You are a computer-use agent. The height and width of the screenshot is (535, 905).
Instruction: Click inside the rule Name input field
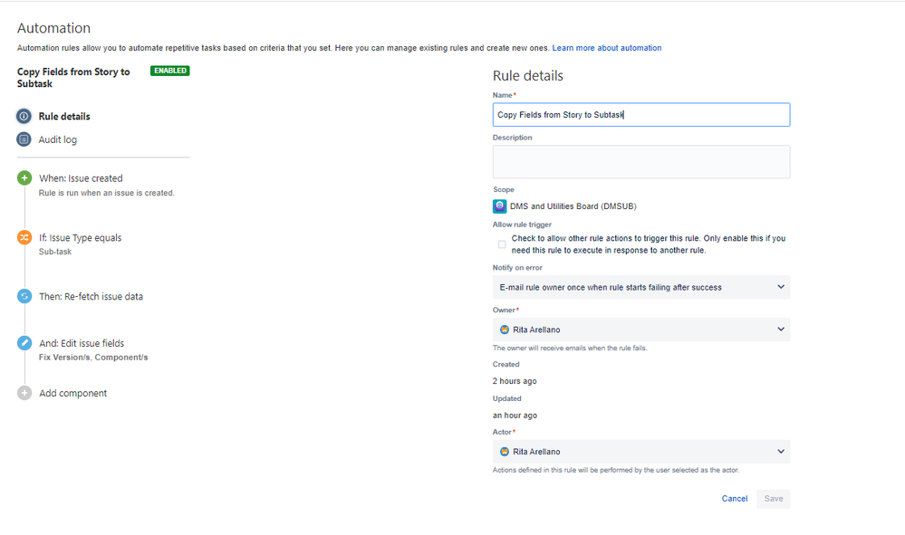[640, 114]
